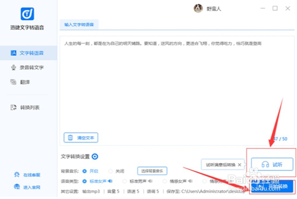This screenshot has height=199, width=297.
Task: Select 背景音乐 开启 radio button
Action: [x=84, y=171]
